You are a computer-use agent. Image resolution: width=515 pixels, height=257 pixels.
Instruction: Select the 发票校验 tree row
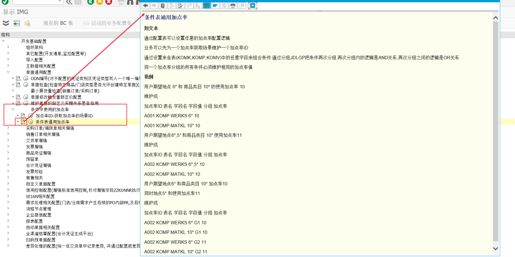pyautogui.click(x=34, y=171)
